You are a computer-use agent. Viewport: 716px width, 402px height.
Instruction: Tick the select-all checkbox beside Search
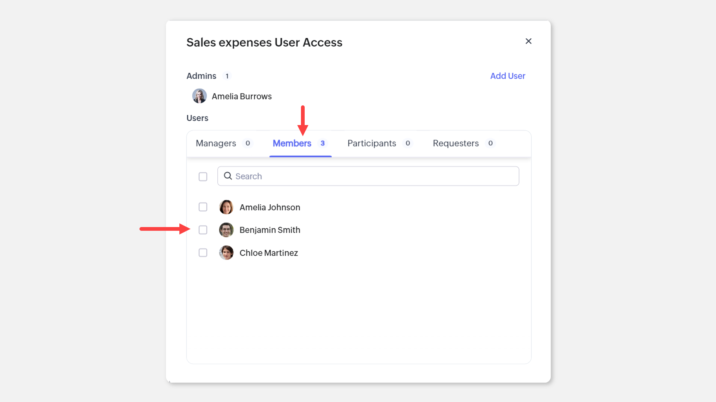click(203, 176)
